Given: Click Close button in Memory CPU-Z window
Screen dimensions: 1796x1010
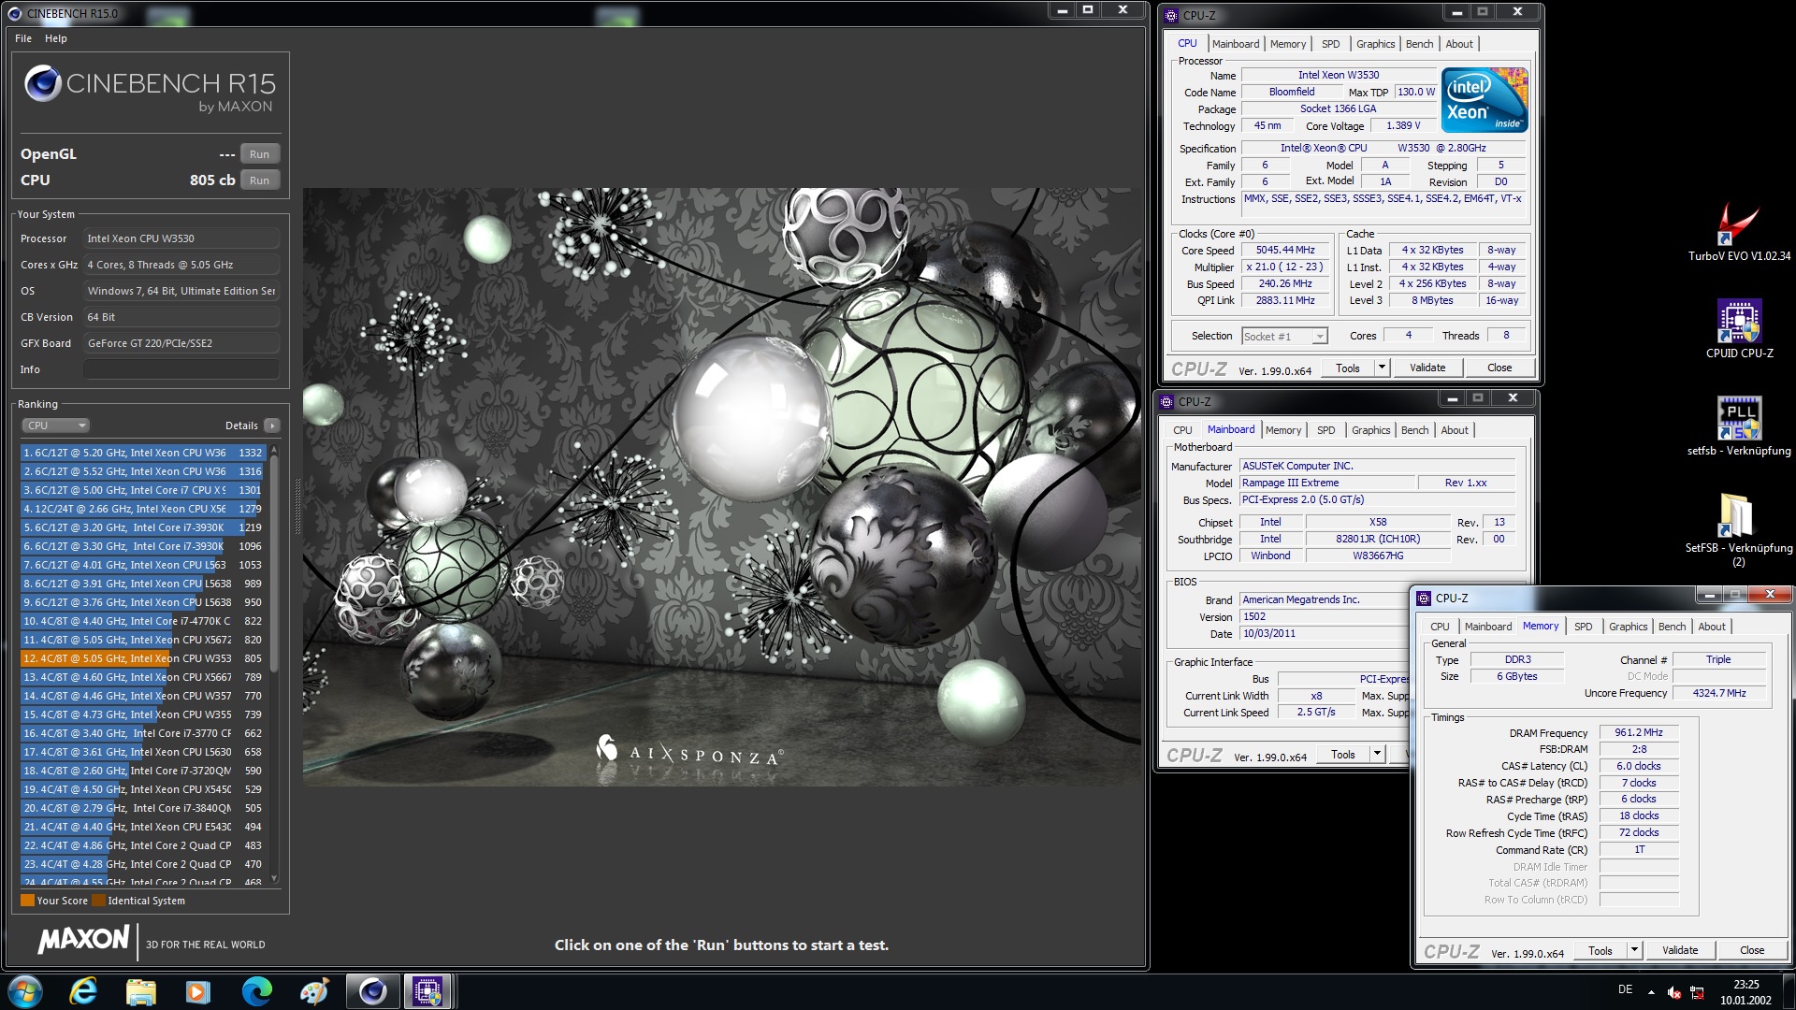Looking at the screenshot, I should 1752,950.
